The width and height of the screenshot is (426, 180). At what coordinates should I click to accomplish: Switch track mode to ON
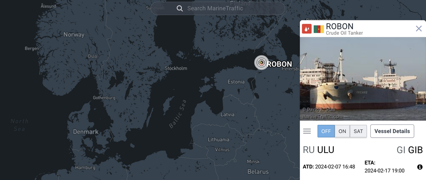(342, 131)
